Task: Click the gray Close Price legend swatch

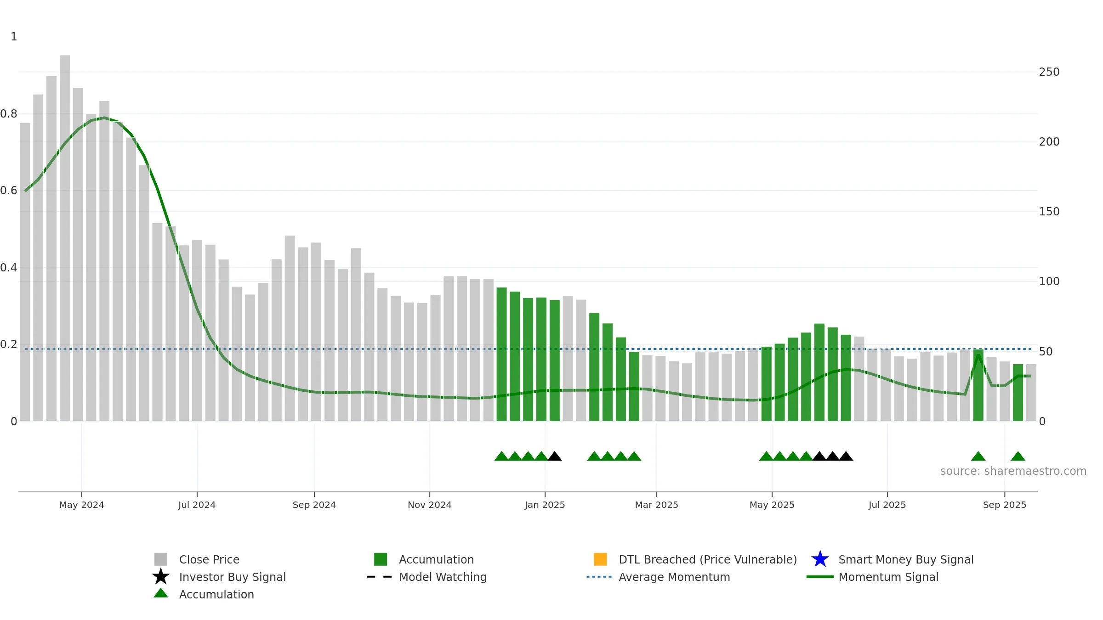Action: pos(161,559)
